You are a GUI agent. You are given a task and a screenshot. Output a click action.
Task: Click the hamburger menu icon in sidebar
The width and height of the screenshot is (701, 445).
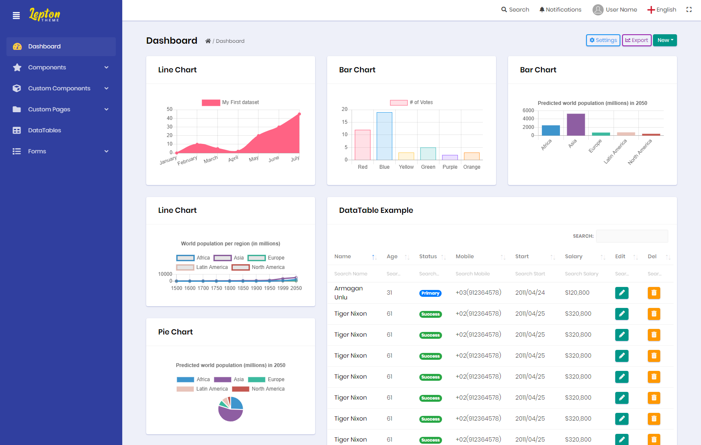click(x=16, y=16)
